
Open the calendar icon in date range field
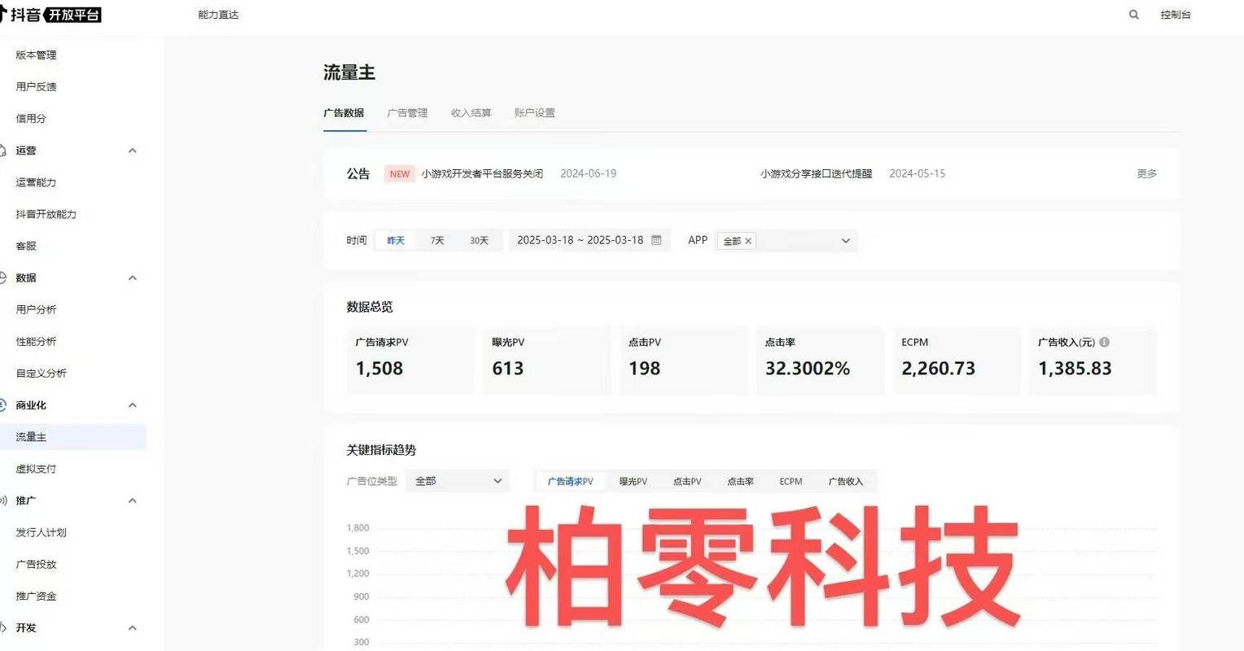[x=656, y=240]
